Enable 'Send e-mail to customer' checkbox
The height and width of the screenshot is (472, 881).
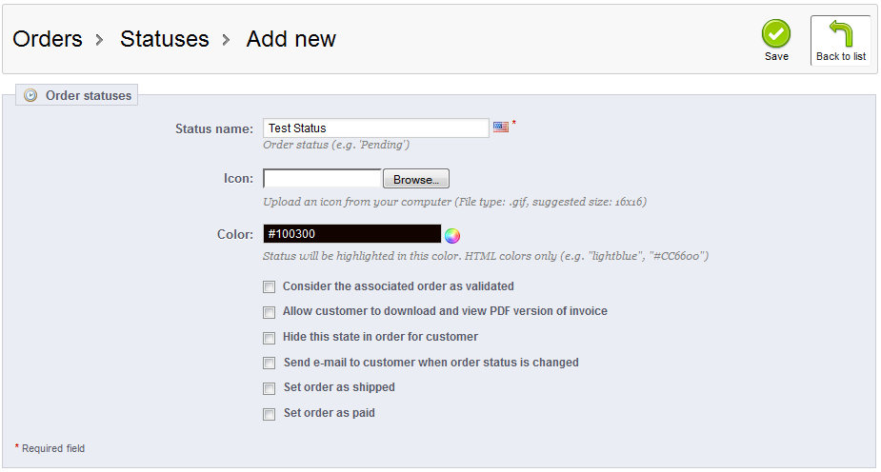tap(270, 364)
